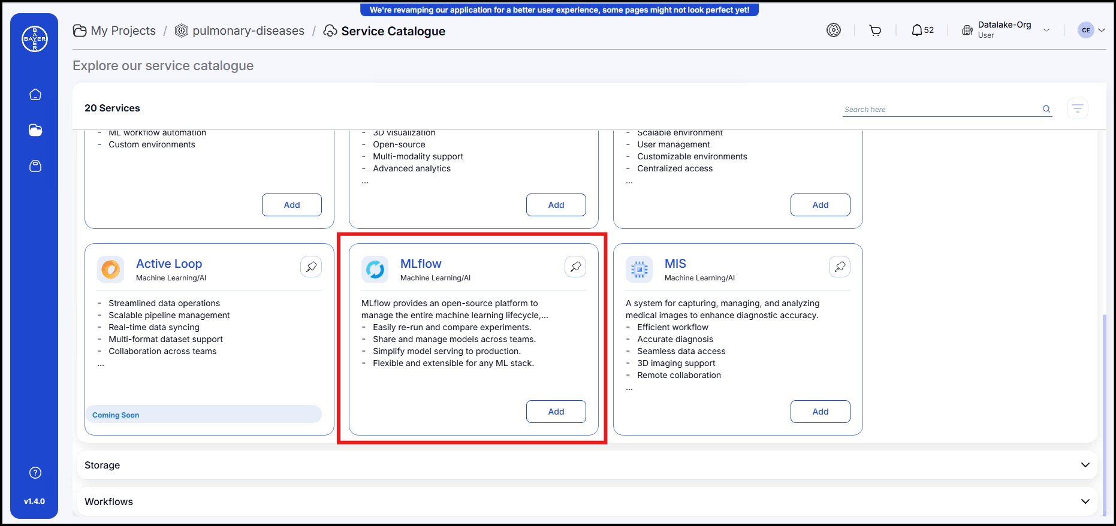Viewport: 1116px width, 526px height.
Task: Click the MIS service logo
Action: coord(640,270)
